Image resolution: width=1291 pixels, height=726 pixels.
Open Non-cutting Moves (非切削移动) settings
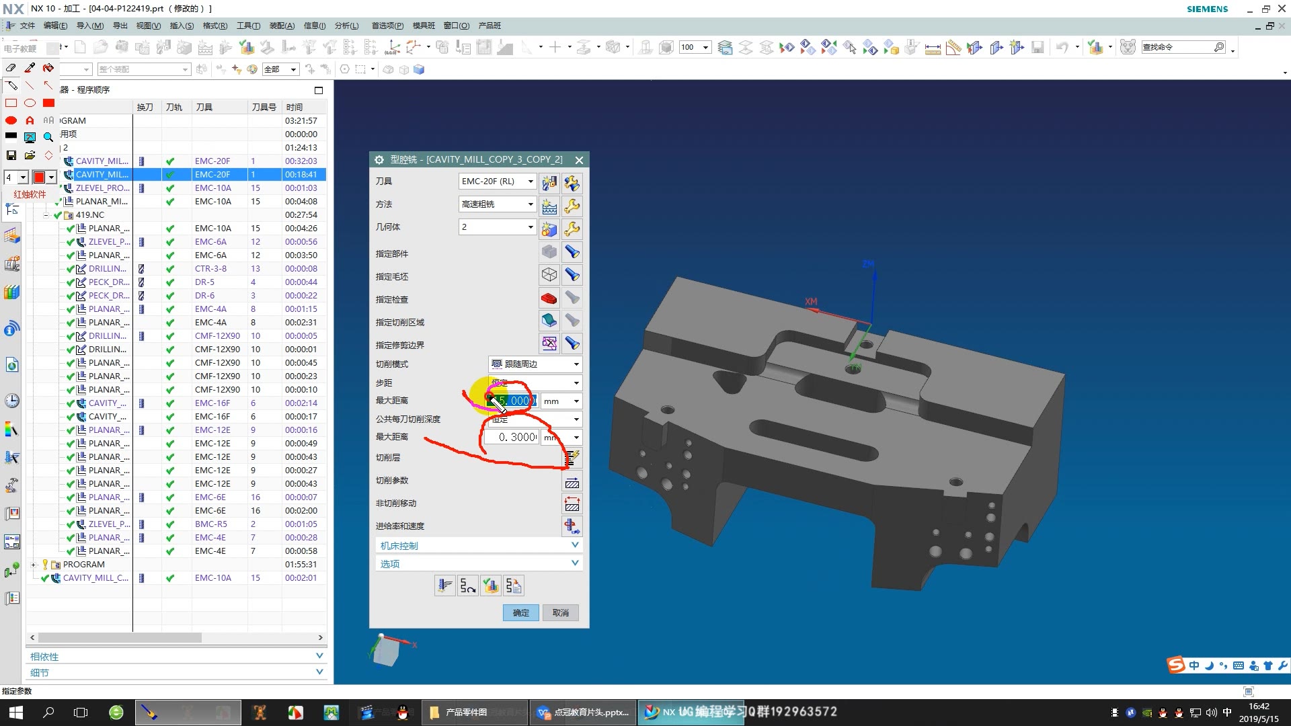(x=572, y=505)
